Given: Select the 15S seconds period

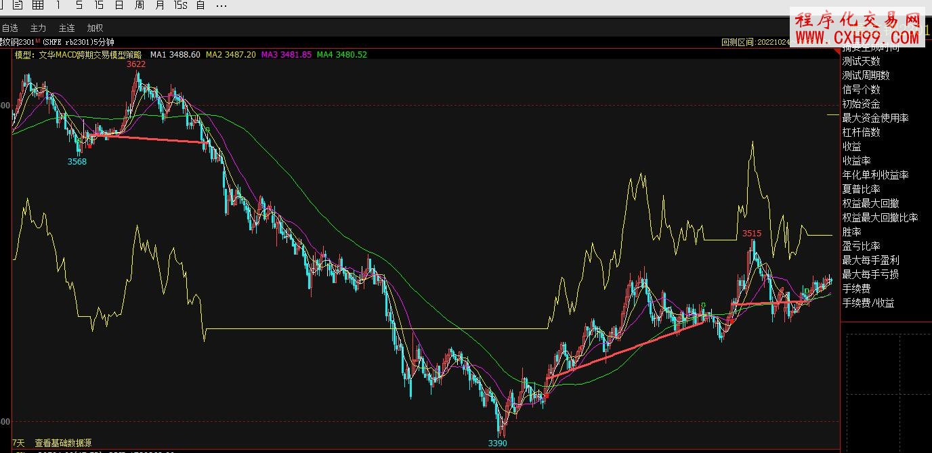Looking at the screenshot, I should (180, 5).
